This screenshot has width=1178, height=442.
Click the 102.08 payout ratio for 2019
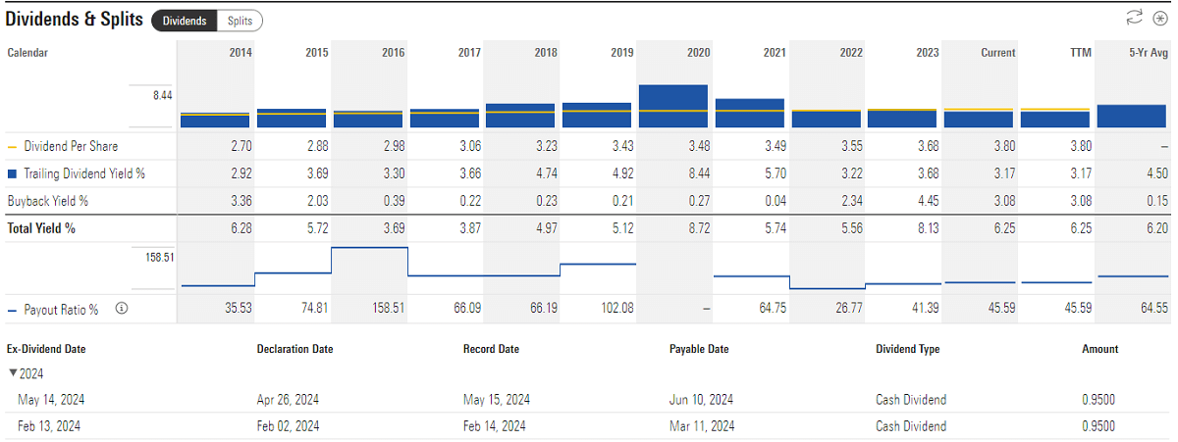pos(618,309)
